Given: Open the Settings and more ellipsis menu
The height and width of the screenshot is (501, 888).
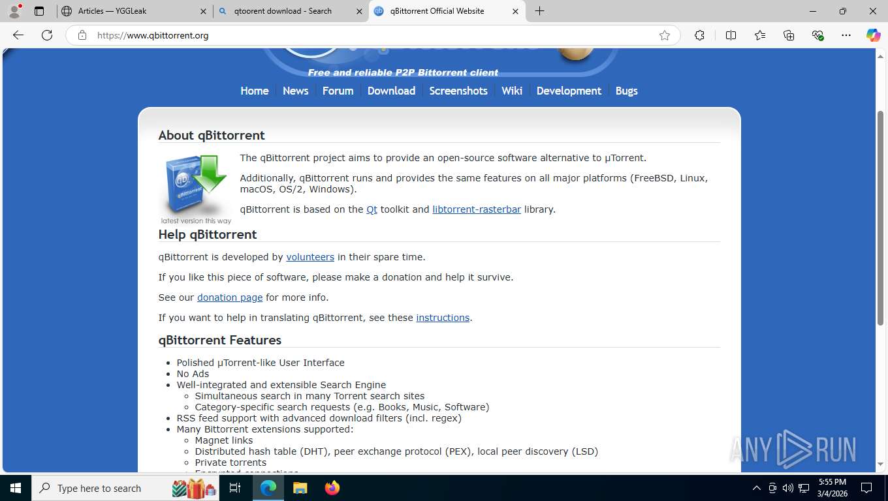Looking at the screenshot, I should coord(846,35).
